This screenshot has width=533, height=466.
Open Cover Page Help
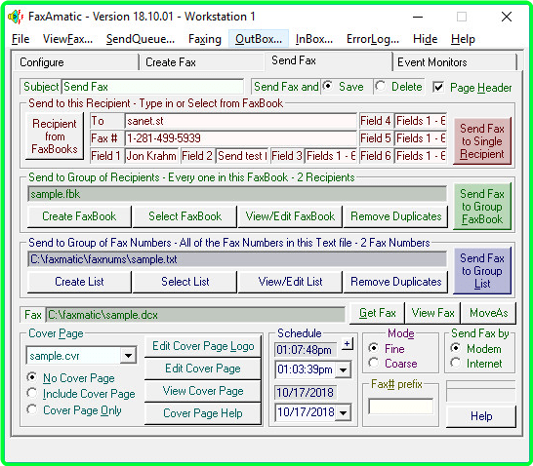click(x=203, y=413)
